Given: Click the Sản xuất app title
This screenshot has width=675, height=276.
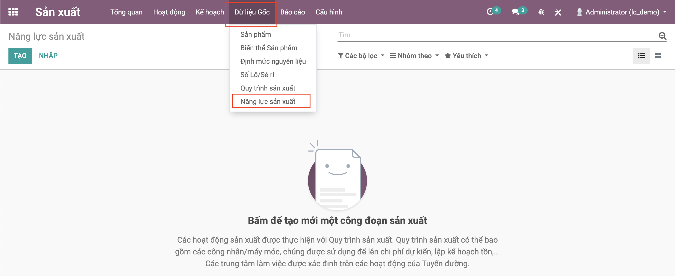Looking at the screenshot, I should click(58, 12).
